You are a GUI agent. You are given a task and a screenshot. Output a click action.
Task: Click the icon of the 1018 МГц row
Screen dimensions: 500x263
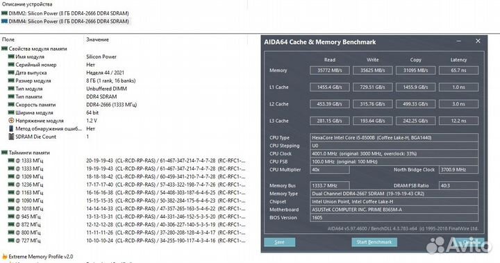click(11, 208)
